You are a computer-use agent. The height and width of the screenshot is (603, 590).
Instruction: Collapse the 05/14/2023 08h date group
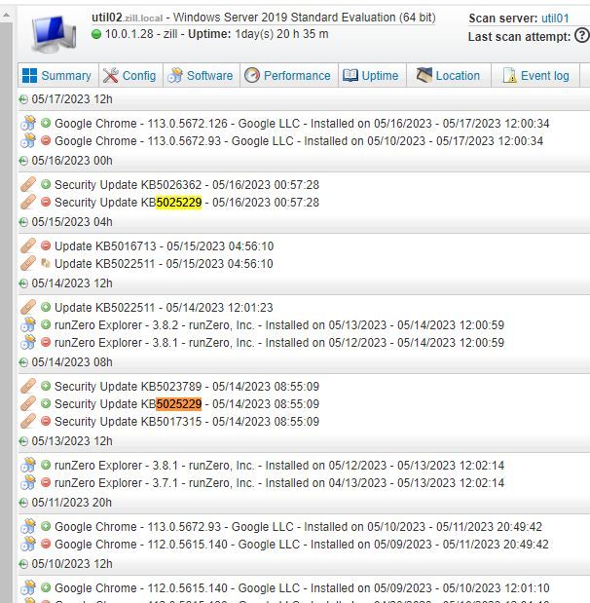23,361
